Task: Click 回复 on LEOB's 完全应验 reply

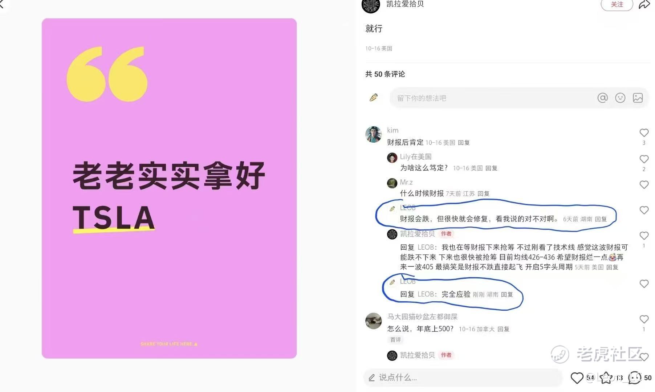Action: pos(507,294)
